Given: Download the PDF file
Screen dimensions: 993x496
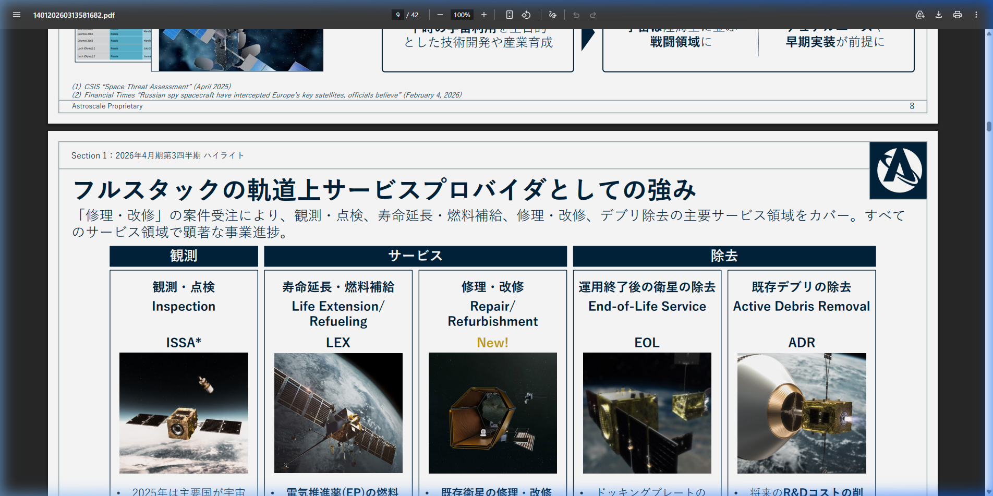Looking at the screenshot, I should [939, 15].
